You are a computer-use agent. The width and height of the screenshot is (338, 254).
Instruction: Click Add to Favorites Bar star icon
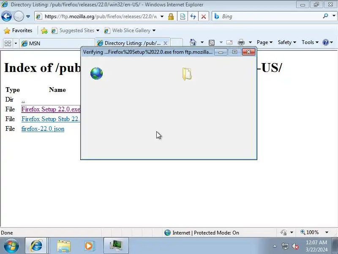pyautogui.click(x=44, y=30)
